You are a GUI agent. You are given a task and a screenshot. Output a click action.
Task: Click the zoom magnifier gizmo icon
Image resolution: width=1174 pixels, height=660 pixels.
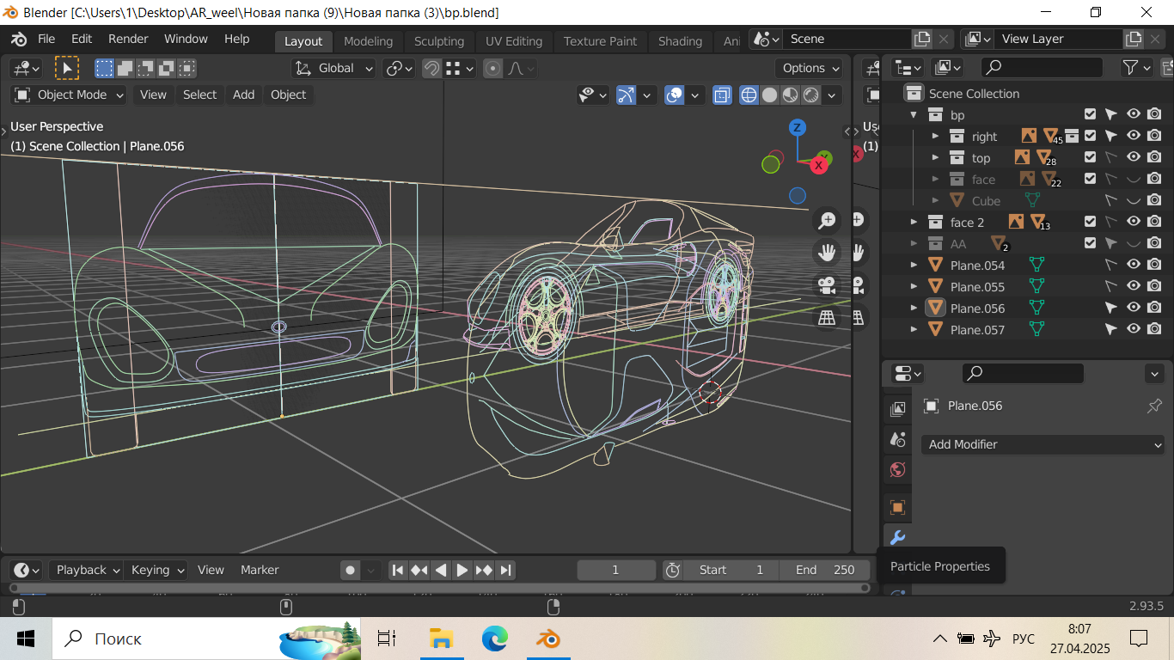coord(827,221)
